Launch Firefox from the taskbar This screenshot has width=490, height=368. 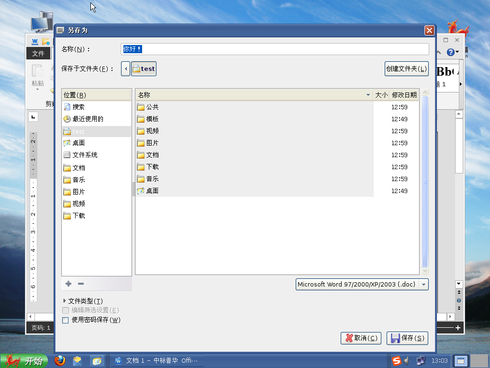point(60,360)
